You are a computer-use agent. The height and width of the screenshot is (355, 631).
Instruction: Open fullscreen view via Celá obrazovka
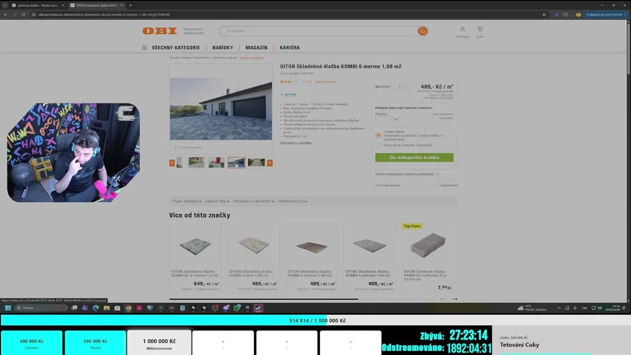pyautogui.click(x=188, y=147)
